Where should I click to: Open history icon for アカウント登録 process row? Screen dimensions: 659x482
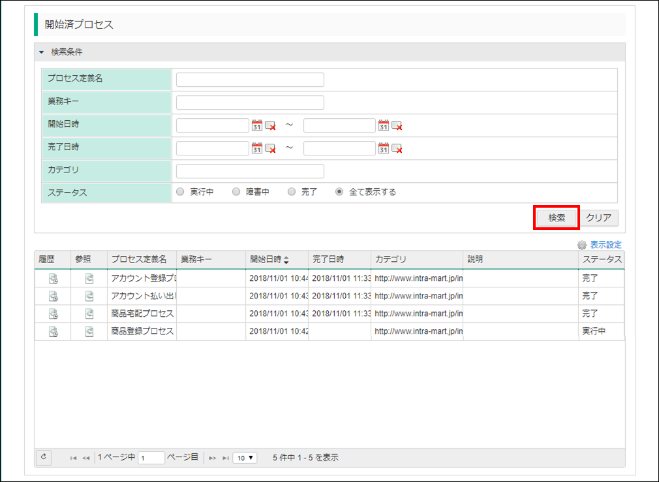(53, 279)
